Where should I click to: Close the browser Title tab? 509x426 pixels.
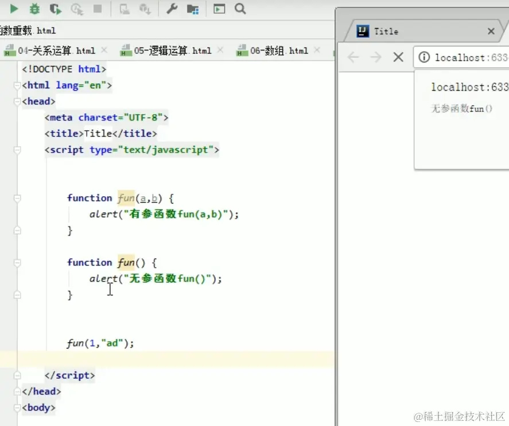[x=491, y=31]
